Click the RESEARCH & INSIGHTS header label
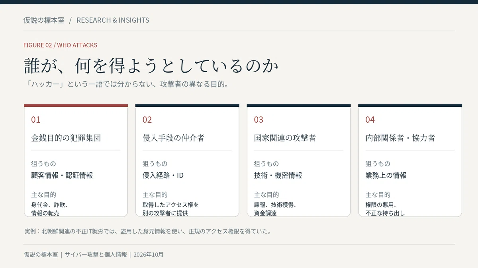 (113, 20)
